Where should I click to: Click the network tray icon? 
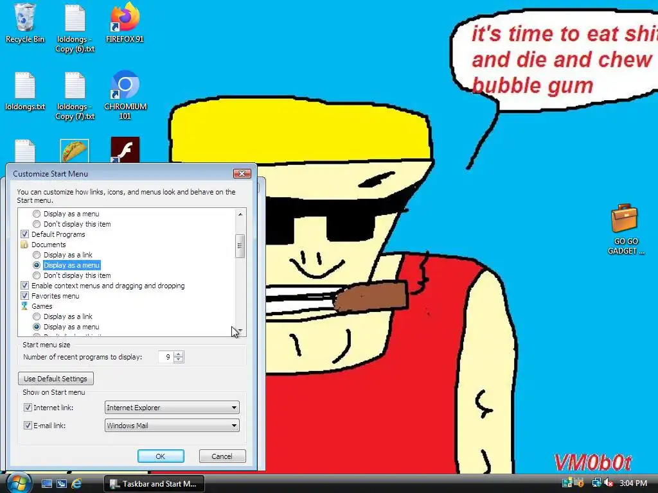[596, 483]
